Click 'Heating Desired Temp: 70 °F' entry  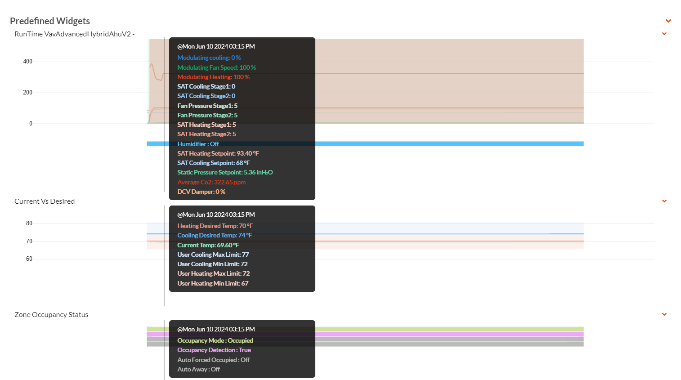pyautogui.click(x=215, y=226)
